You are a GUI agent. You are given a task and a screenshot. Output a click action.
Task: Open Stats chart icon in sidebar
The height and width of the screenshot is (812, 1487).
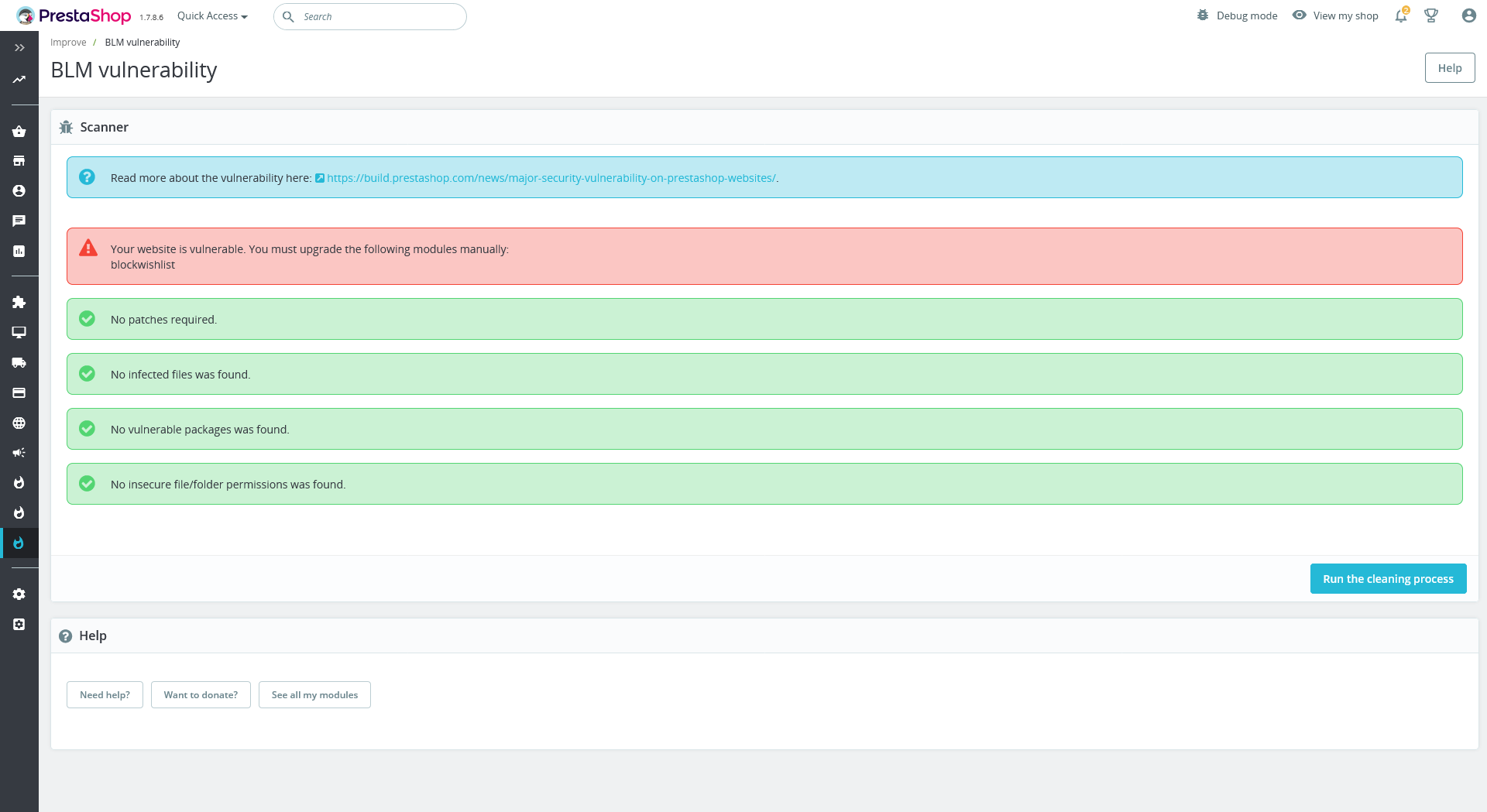19,252
